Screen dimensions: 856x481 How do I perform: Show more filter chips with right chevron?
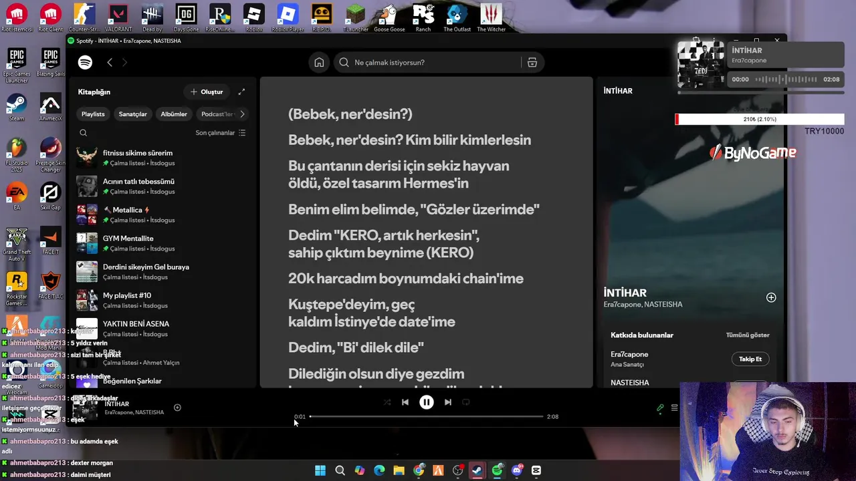(242, 114)
